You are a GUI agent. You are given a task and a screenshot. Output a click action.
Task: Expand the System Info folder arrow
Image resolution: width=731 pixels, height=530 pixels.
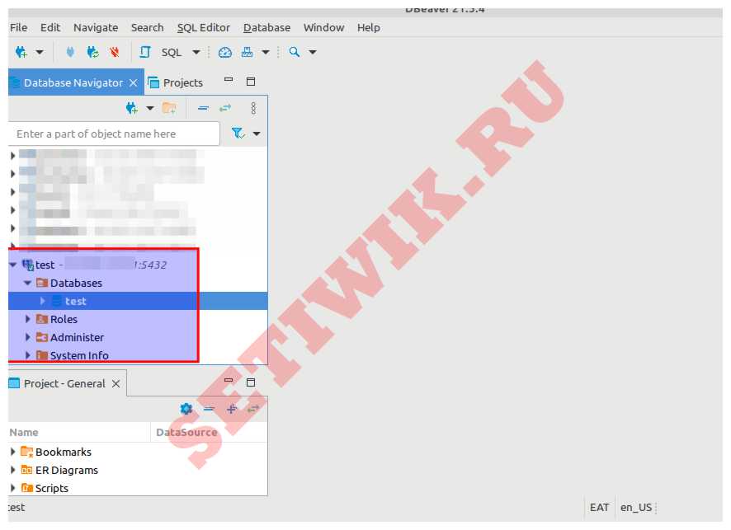[x=27, y=355]
